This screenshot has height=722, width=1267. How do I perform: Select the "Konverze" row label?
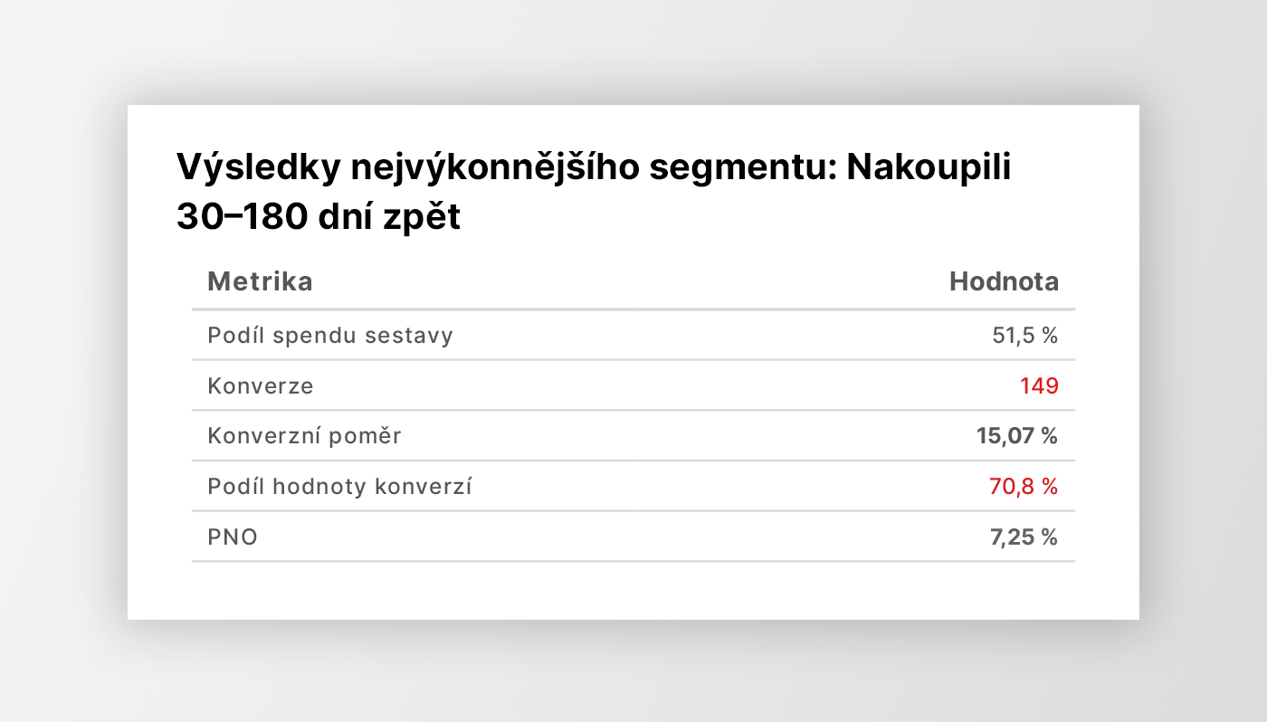pos(261,386)
